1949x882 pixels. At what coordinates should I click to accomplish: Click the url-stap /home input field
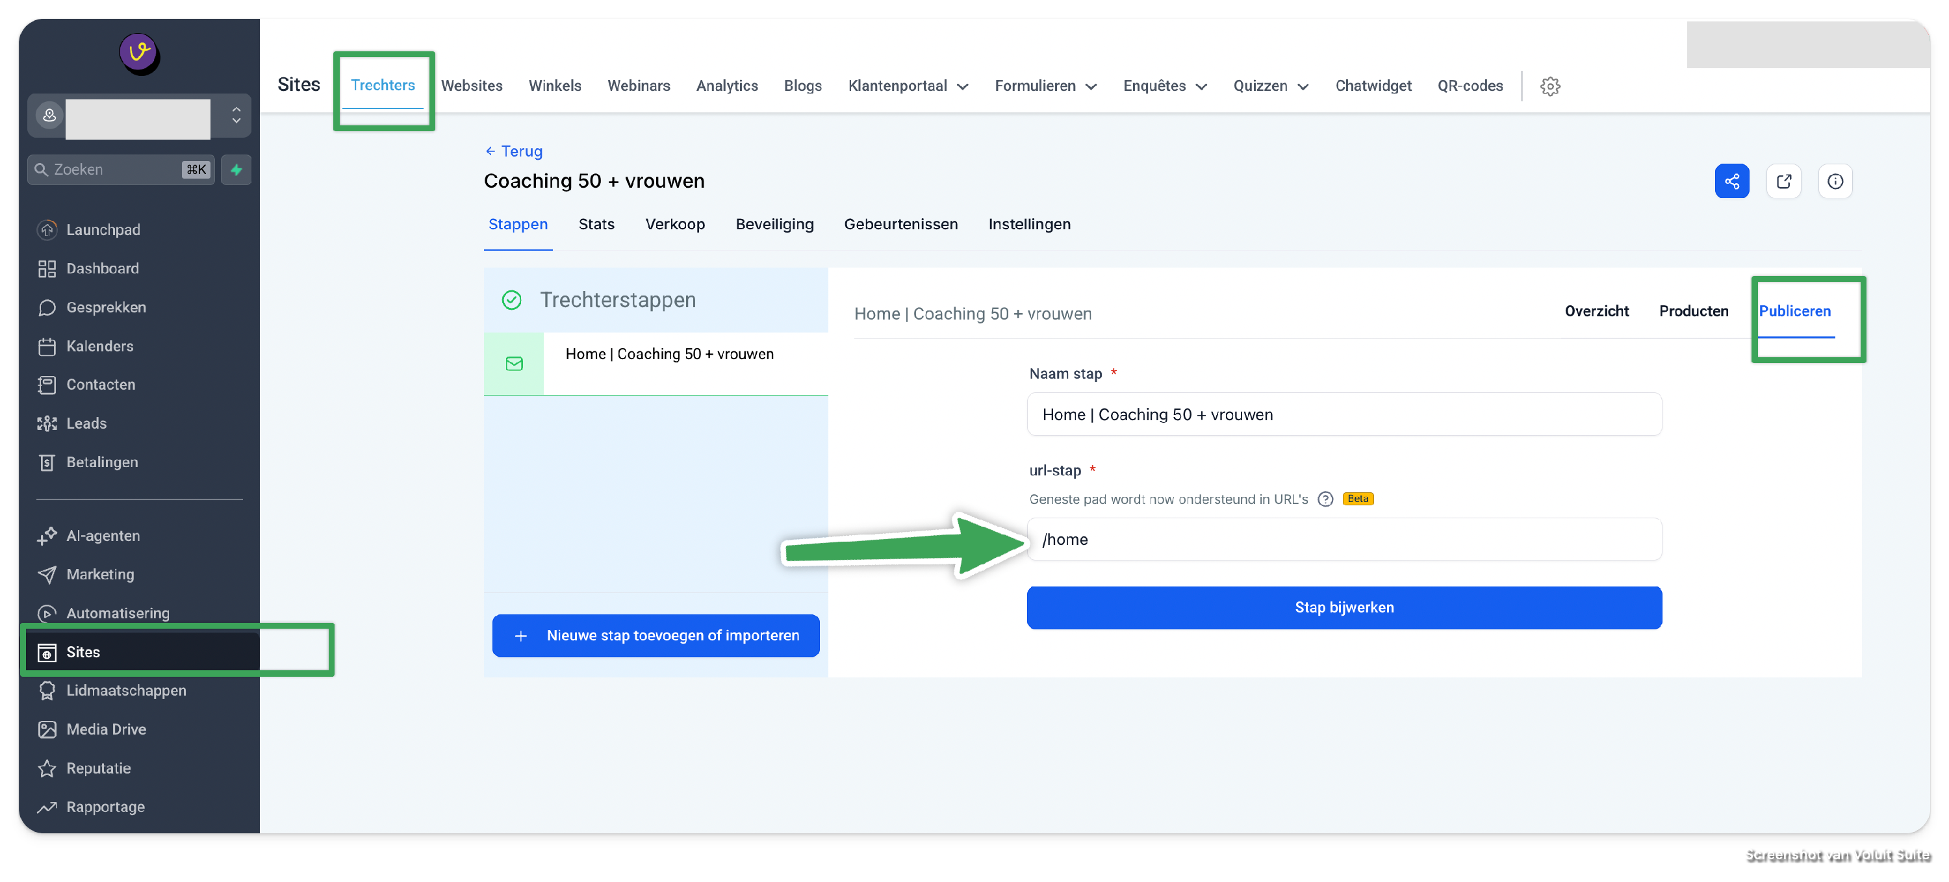point(1344,539)
